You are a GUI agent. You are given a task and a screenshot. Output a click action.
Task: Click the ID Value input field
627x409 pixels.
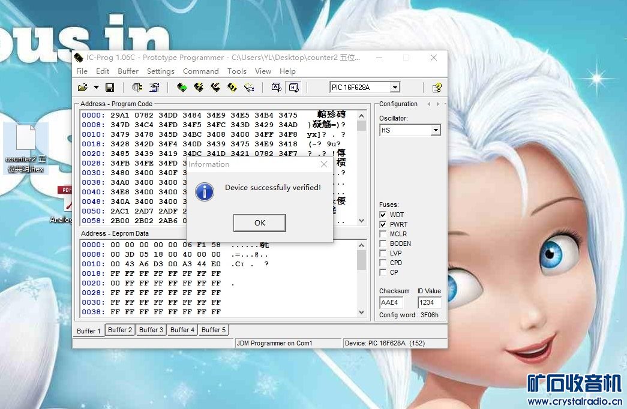429,303
